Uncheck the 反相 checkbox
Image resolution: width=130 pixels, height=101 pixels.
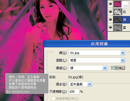(x=113, y=68)
